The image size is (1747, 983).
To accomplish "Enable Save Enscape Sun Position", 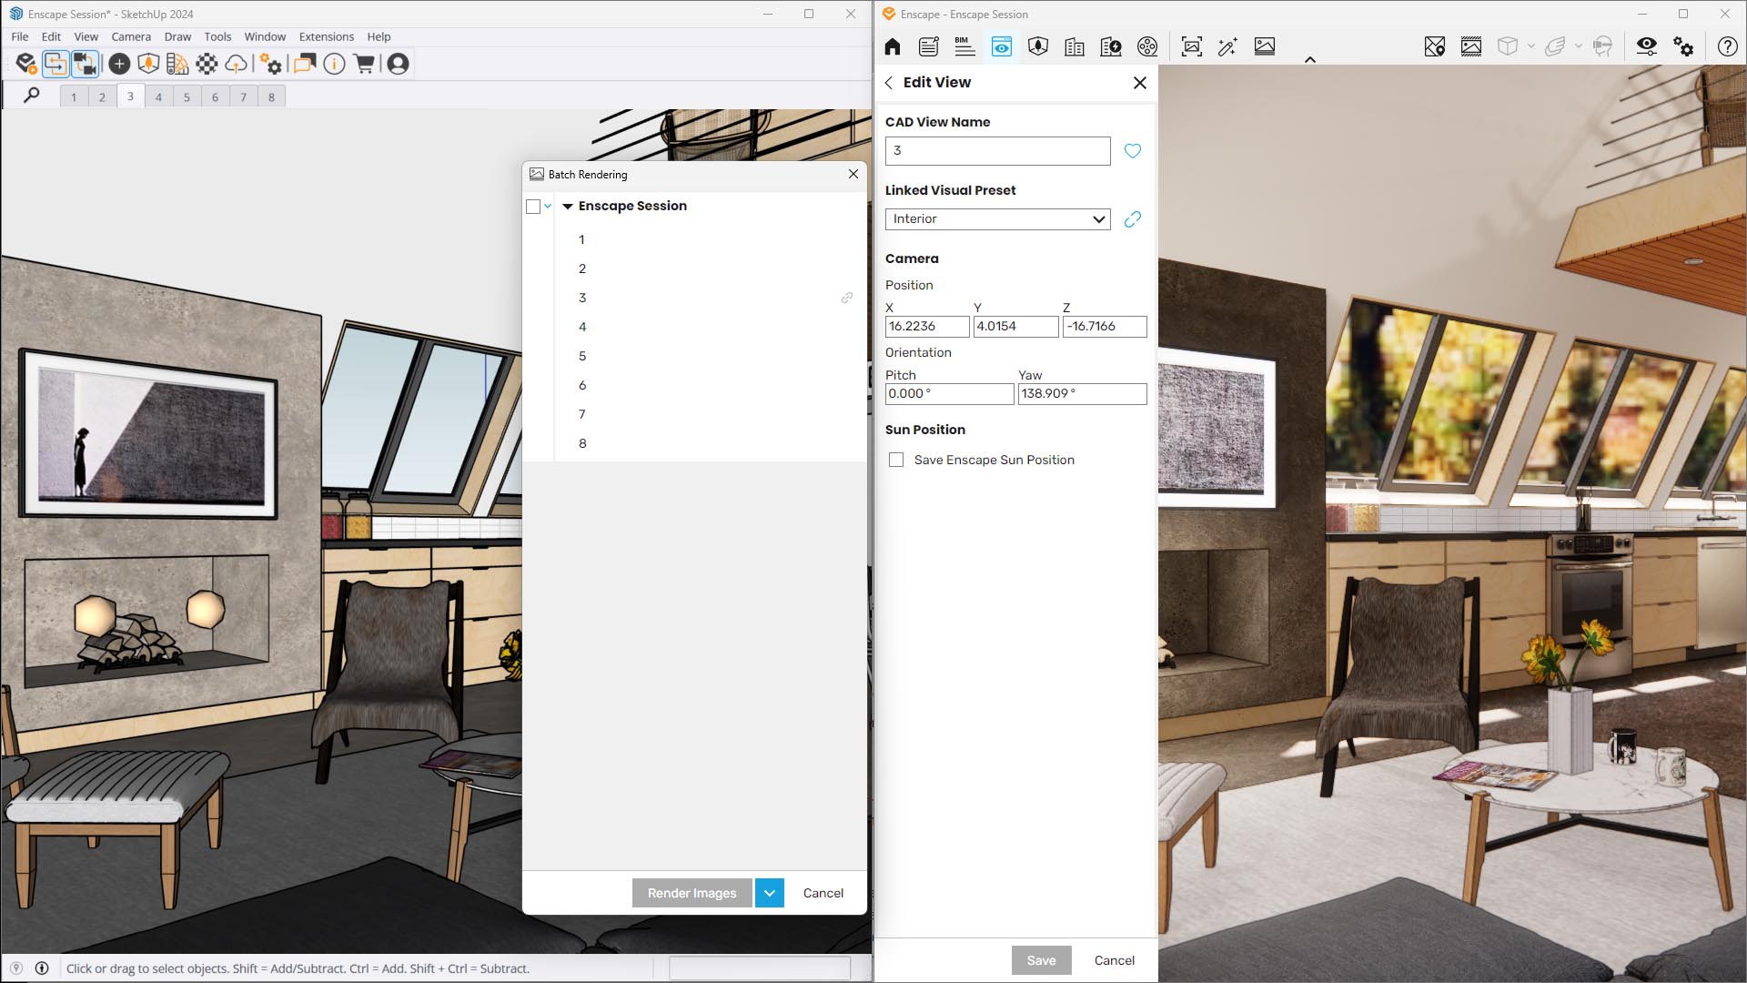I will (x=897, y=460).
